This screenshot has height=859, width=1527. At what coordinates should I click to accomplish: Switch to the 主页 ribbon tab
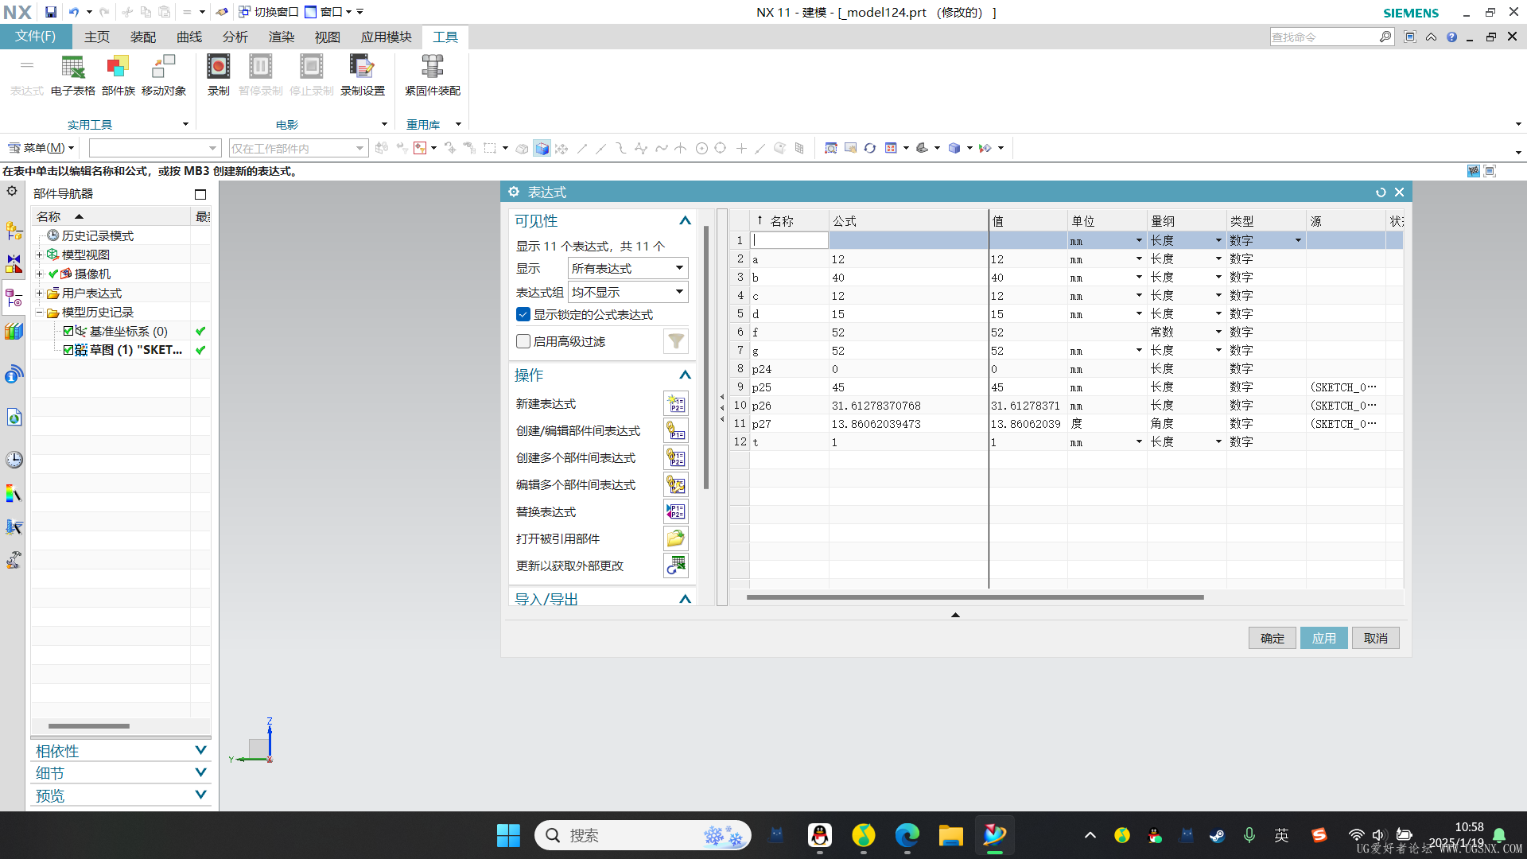[x=97, y=37]
